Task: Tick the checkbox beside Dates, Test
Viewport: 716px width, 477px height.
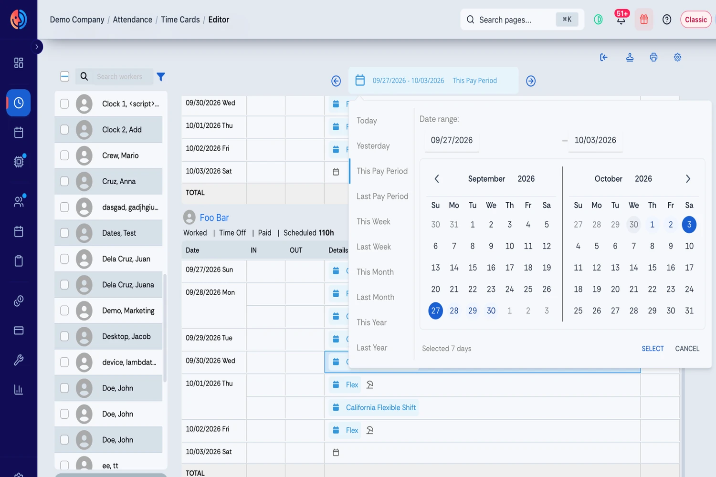Action: coord(64,233)
